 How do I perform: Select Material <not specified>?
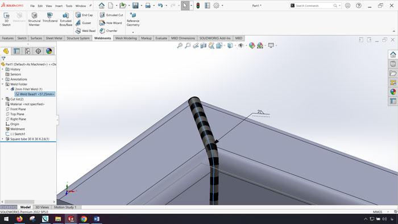(25, 104)
